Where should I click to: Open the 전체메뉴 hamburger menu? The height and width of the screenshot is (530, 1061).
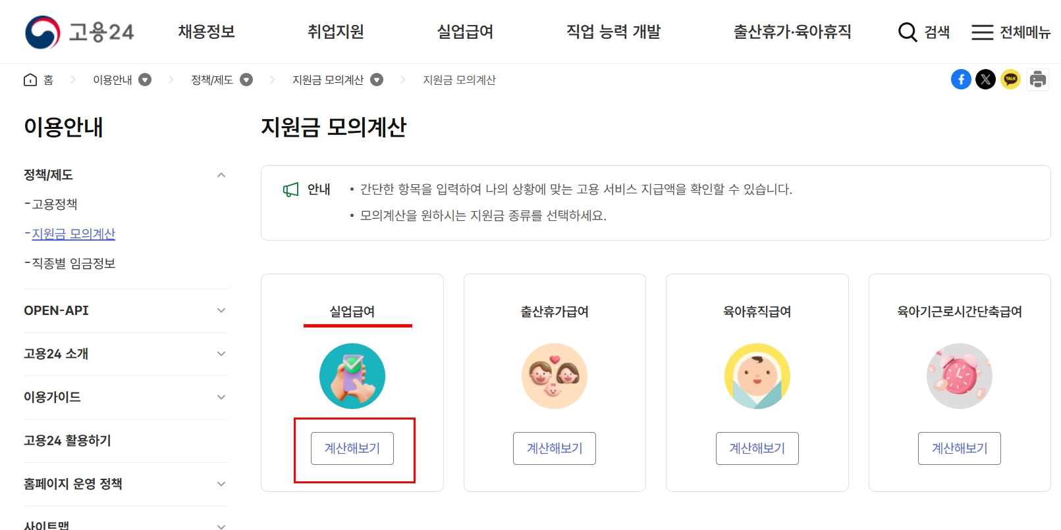tap(981, 32)
